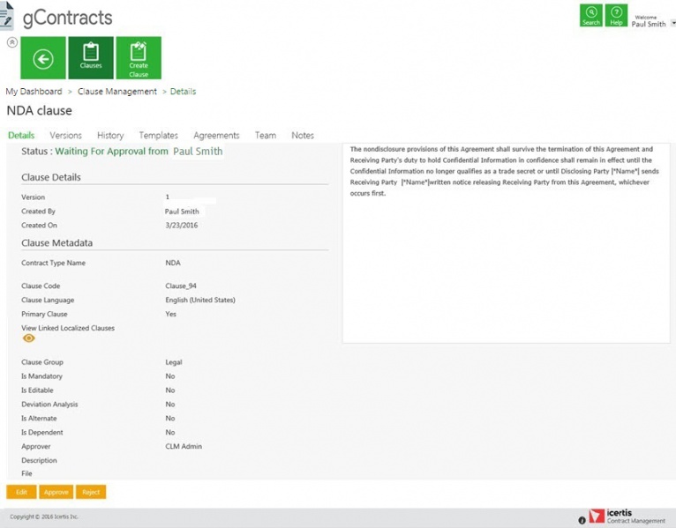Click 'Waiting For Approval from' status text
This screenshot has height=528, width=676.
112,151
